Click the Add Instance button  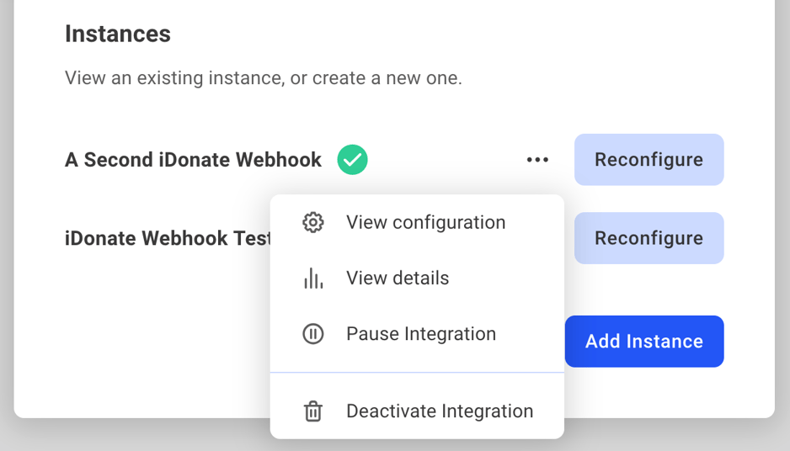(644, 342)
